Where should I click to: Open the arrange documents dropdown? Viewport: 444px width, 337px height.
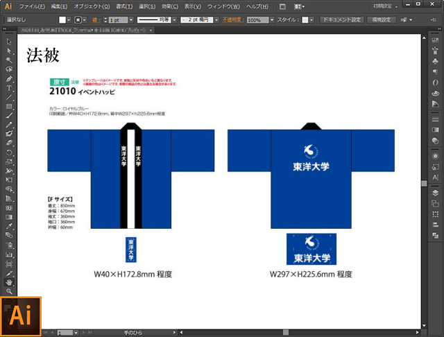(x=299, y=6)
